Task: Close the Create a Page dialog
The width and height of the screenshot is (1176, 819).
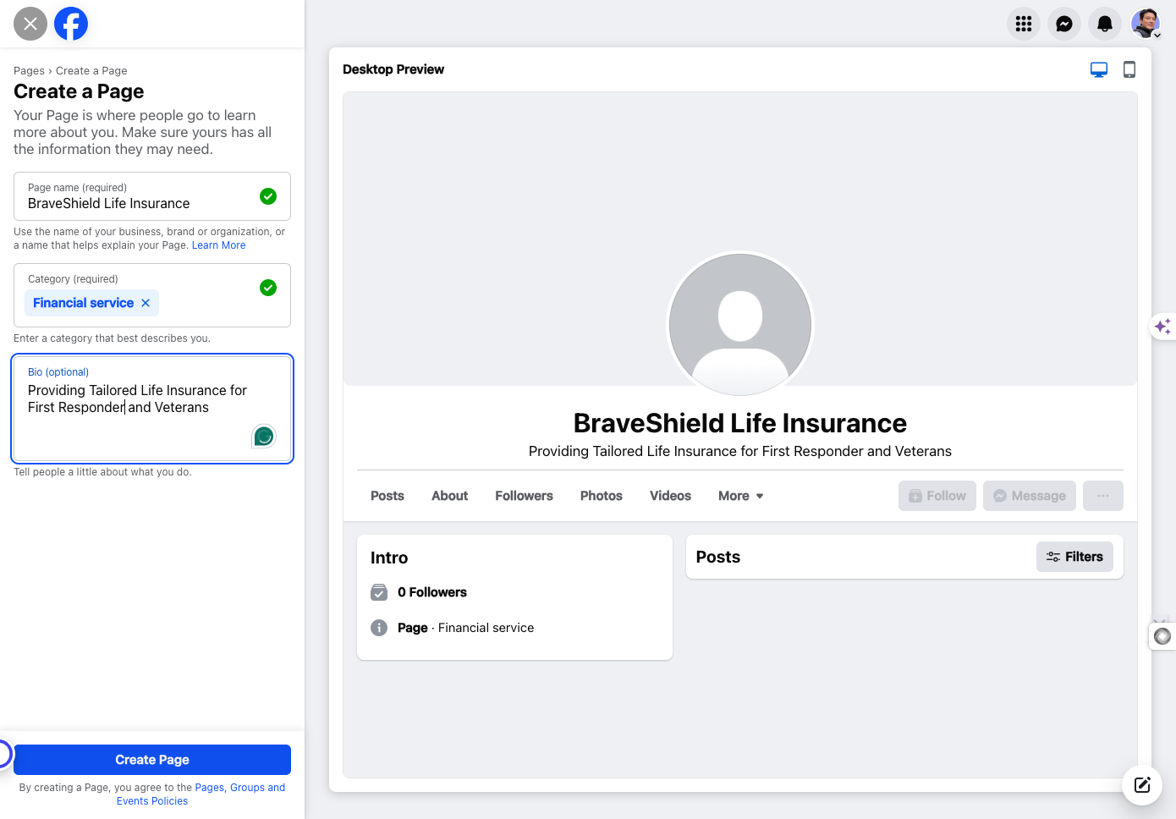Action: 30,24
